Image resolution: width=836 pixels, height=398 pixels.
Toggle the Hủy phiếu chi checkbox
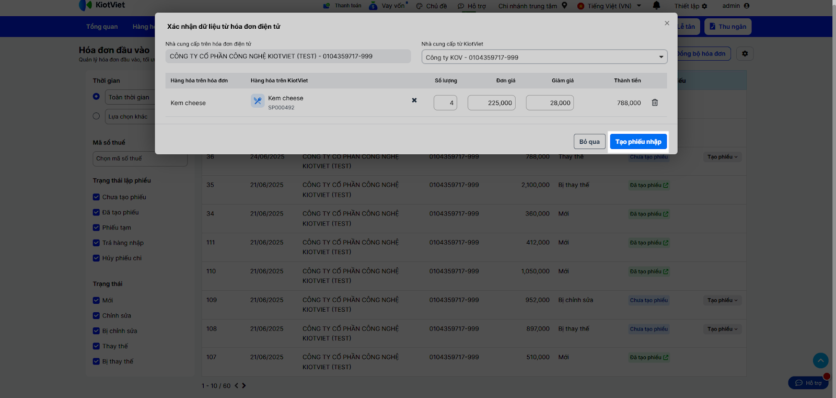point(96,258)
